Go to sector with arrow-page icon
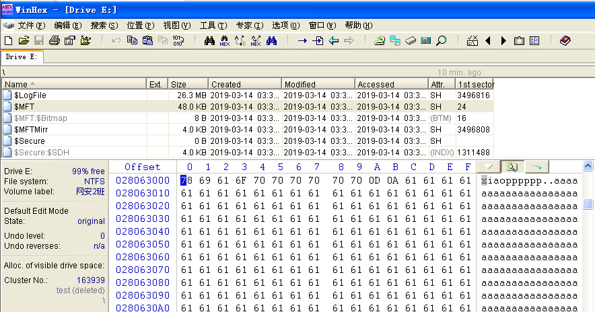Image resolution: width=595 pixels, height=312 pixels. click(318, 40)
